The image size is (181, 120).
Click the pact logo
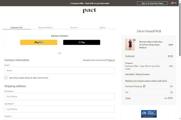[89, 10]
